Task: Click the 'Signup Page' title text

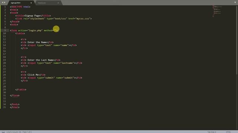Action: (32, 16)
